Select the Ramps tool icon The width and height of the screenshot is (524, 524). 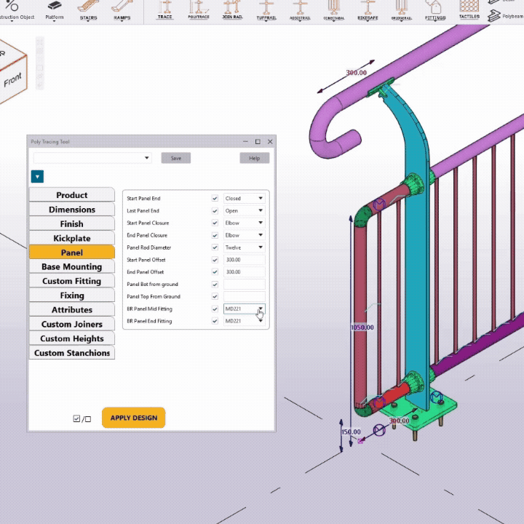point(122,9)
